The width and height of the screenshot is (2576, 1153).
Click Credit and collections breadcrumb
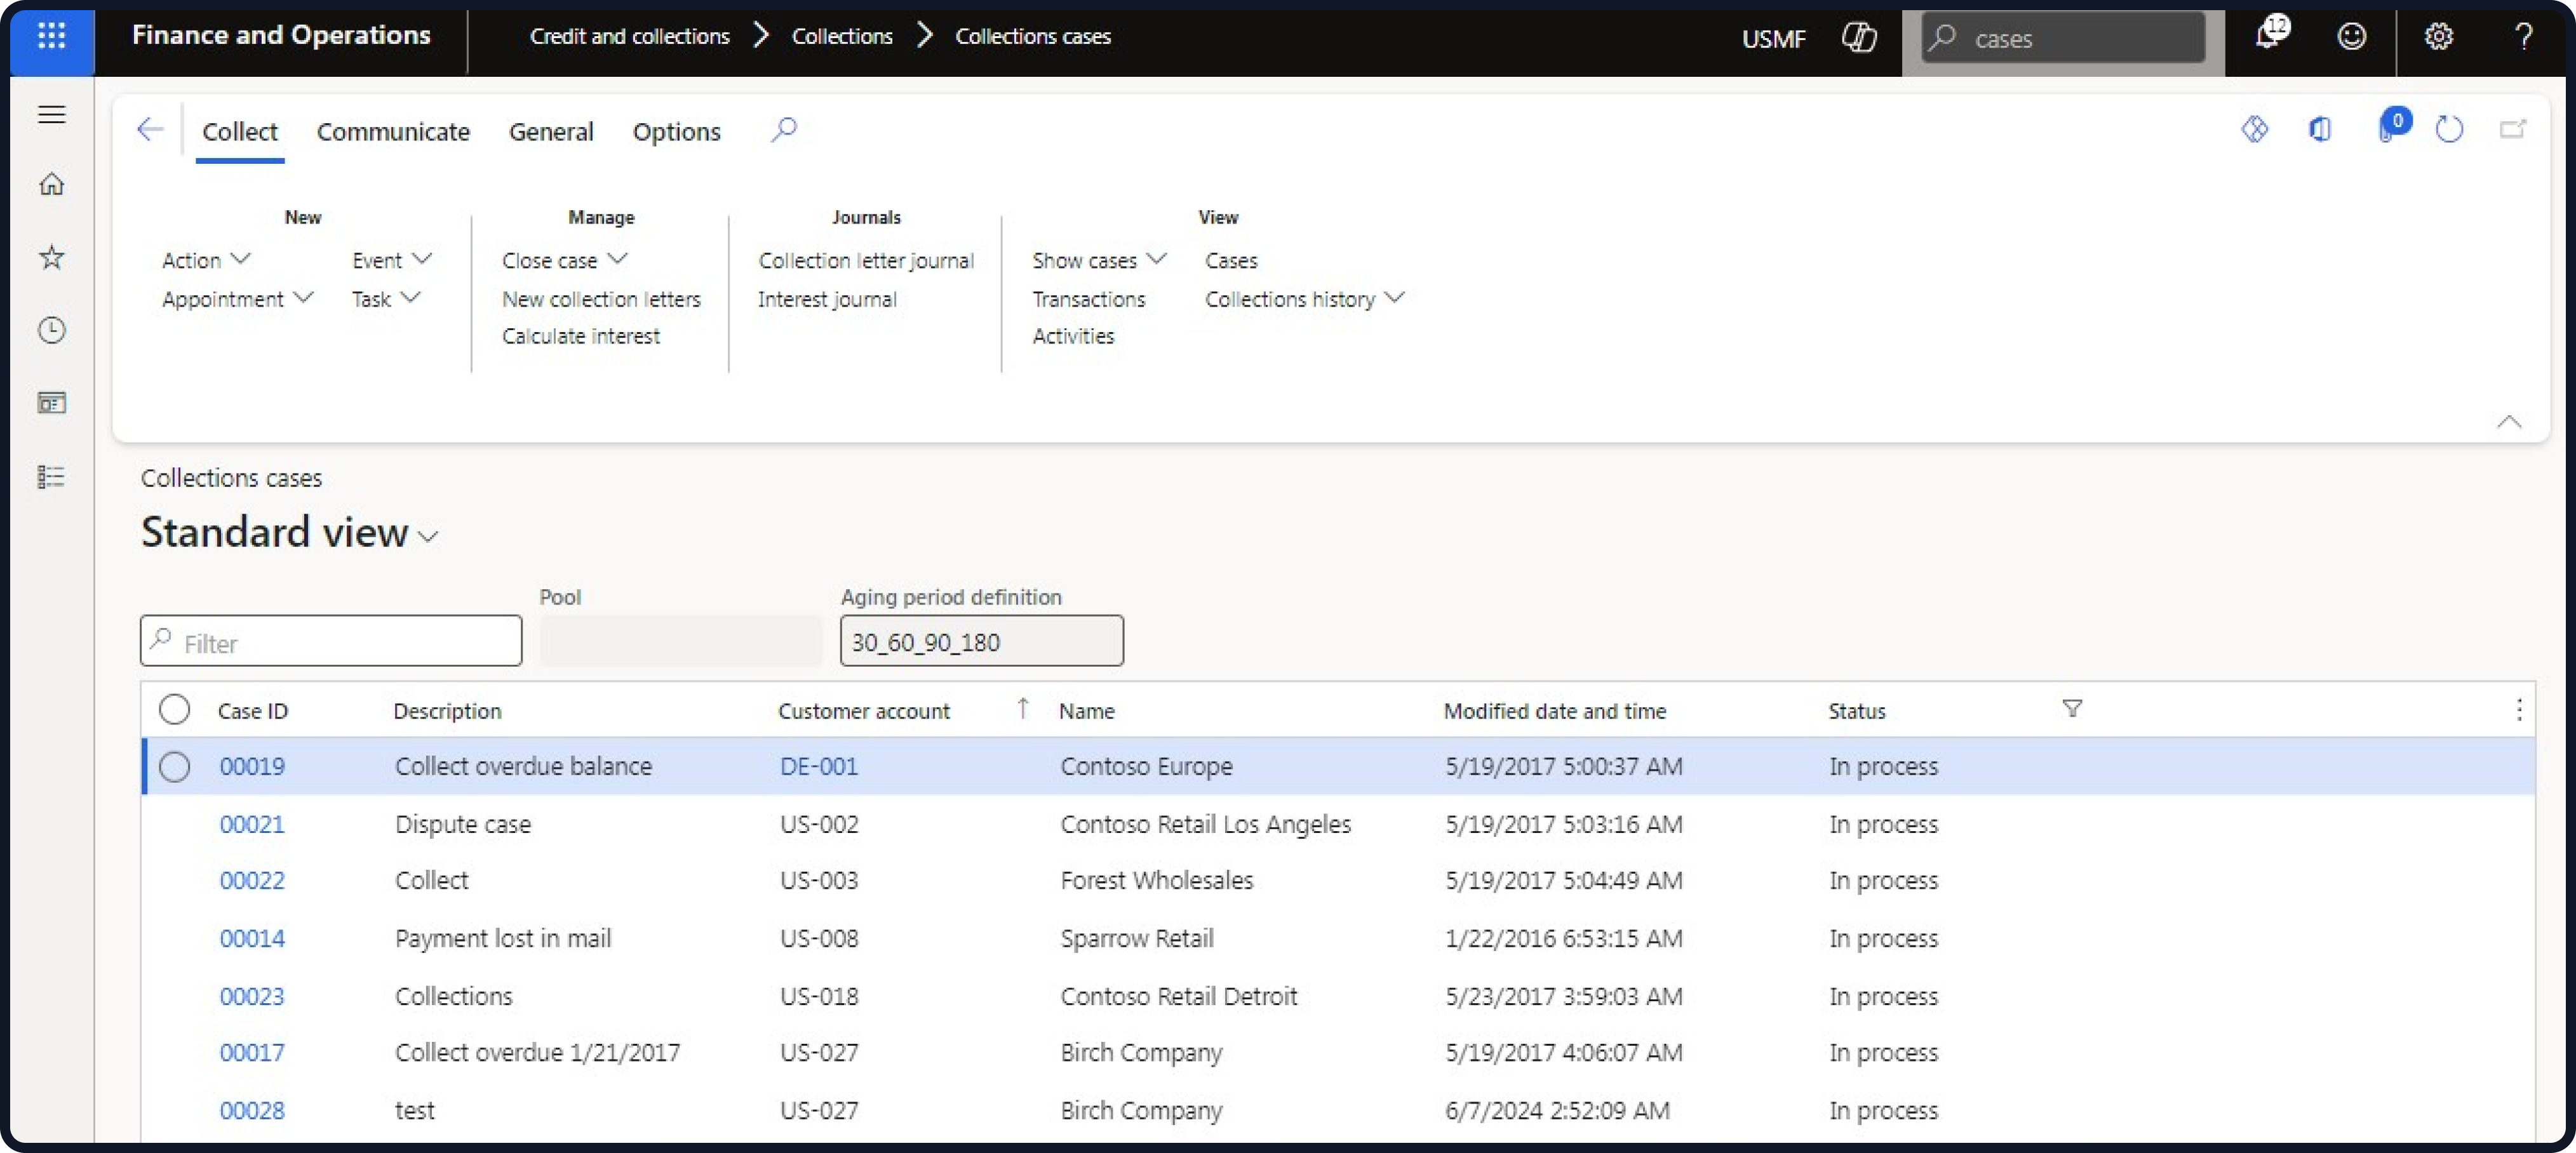pyautogui.click(x=630, y=36)
